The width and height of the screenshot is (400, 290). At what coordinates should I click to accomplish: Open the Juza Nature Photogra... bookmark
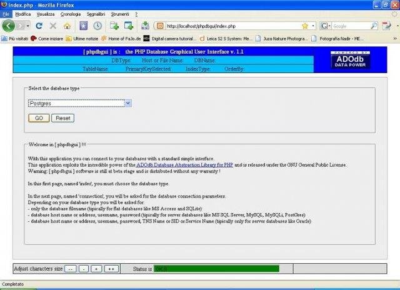click(x=282, y=39)
